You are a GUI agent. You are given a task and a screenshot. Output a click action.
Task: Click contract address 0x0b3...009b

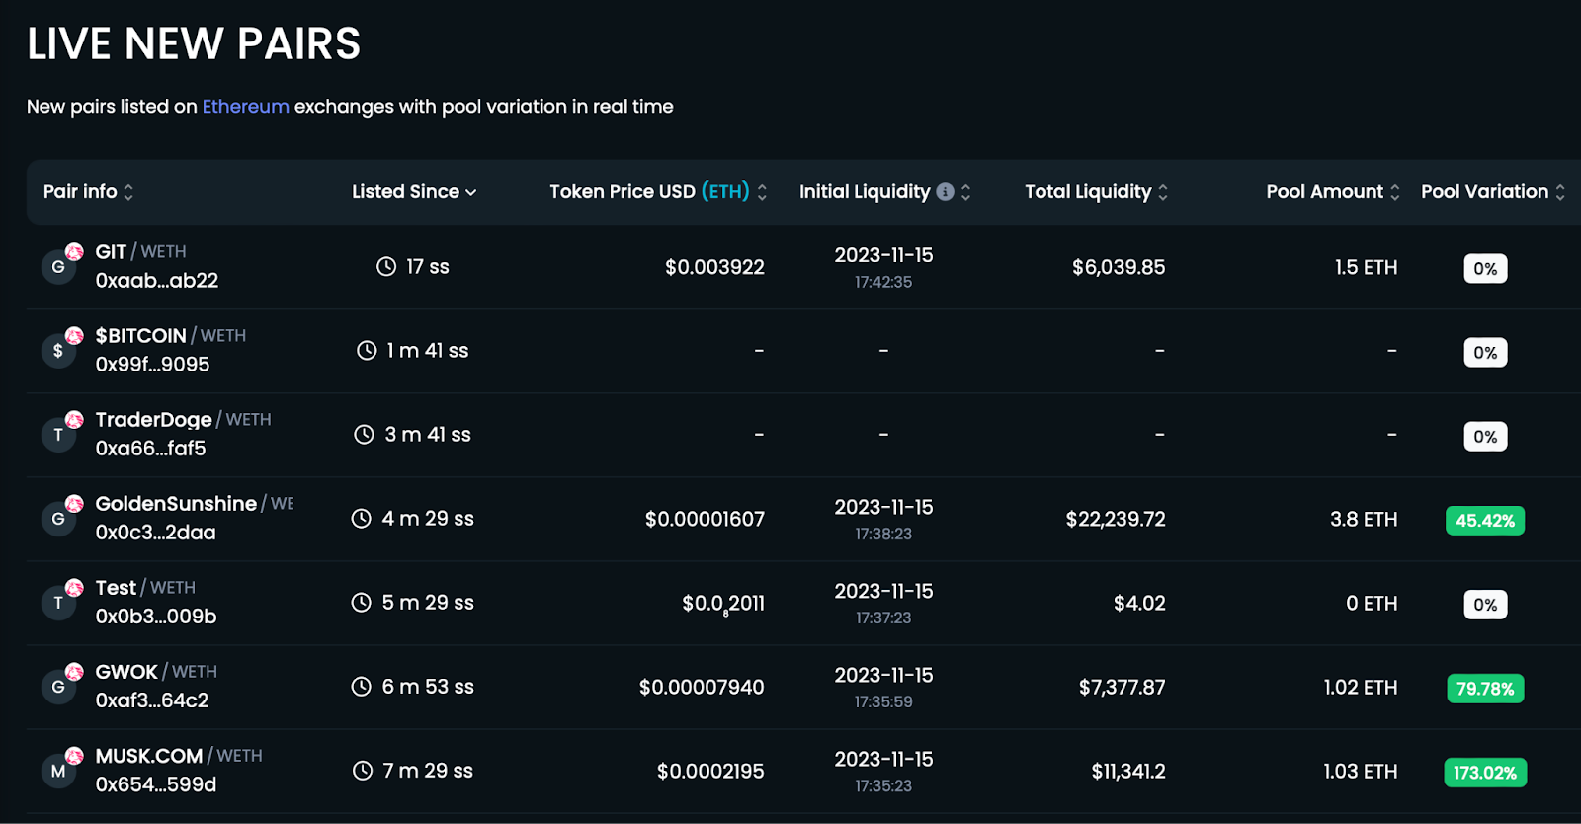[x=156, y=617]
